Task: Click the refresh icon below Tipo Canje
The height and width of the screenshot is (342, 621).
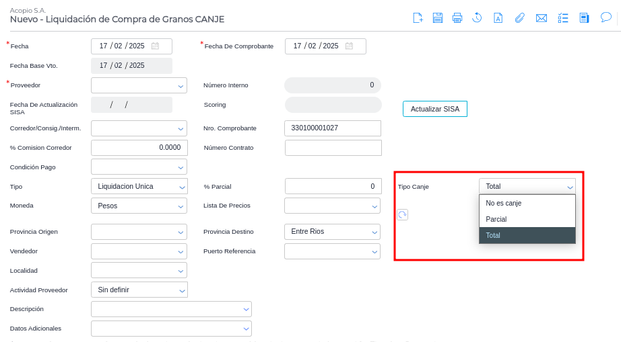Action: click(402, 214)
